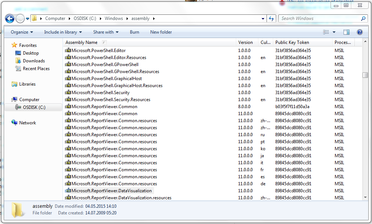The height and width of the screenshot is (224, 372).
Task: Expand the arrow between Computer and OSDISK
Action: (x=69, y=18)
